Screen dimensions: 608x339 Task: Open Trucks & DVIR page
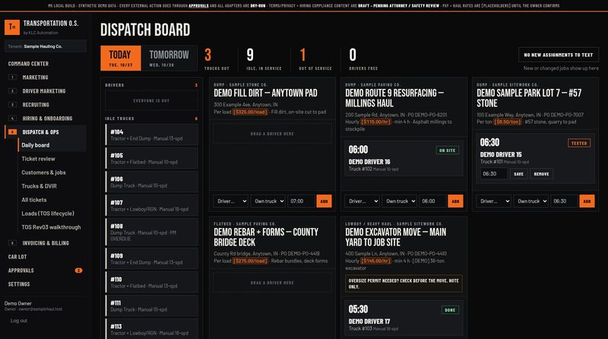(39, 185)
